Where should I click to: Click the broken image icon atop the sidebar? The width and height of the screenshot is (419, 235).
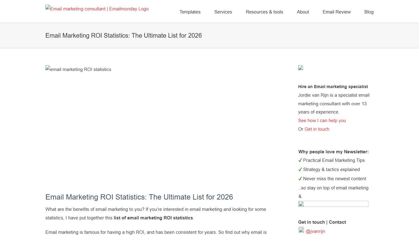click(301, 68)
